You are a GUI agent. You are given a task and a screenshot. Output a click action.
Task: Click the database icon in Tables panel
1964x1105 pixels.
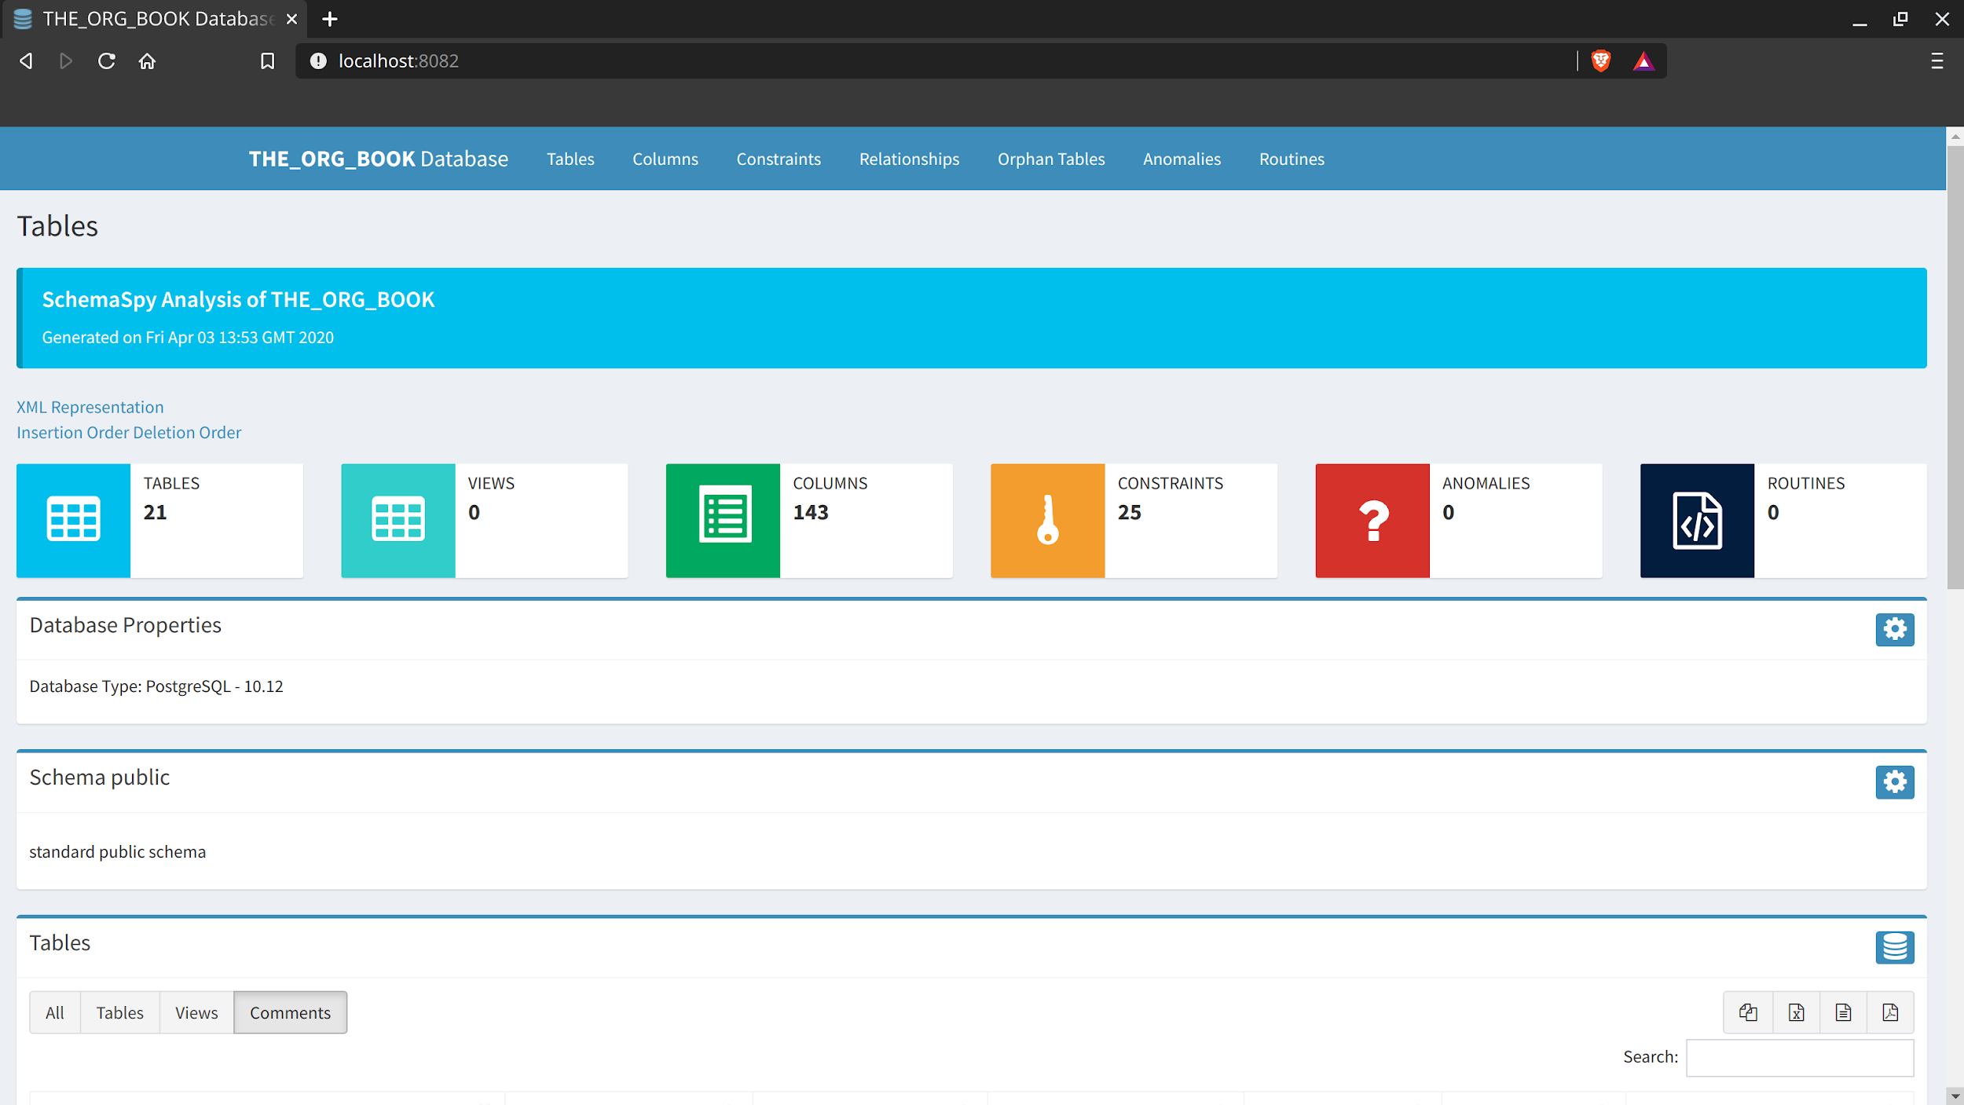[1894, 947]
